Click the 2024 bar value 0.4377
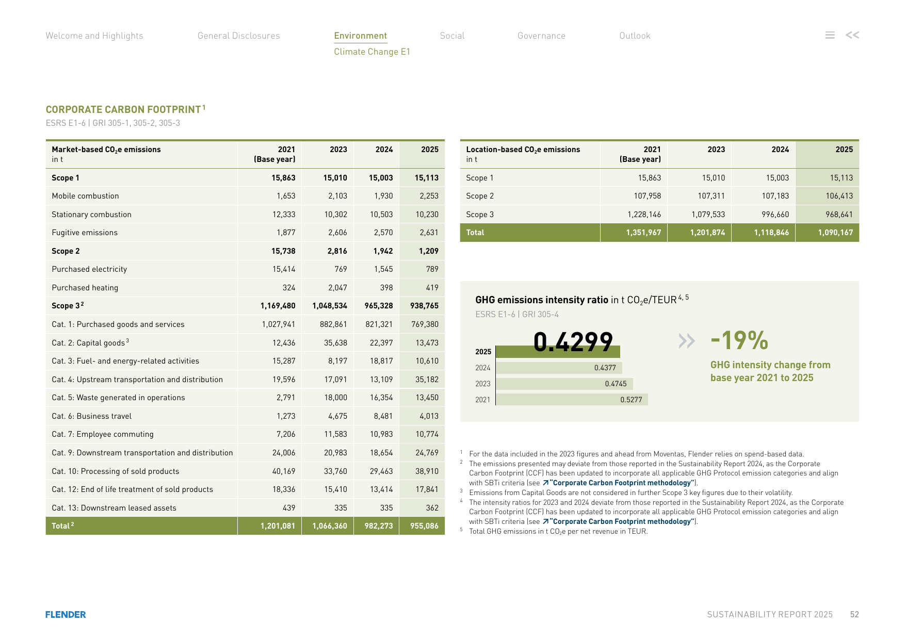This screenshot has width=905, height=640. (x=605, y=368)
